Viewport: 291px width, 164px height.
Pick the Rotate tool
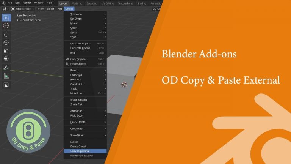(6, 43)
